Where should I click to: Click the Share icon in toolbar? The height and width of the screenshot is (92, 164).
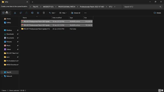pos(38,13)
